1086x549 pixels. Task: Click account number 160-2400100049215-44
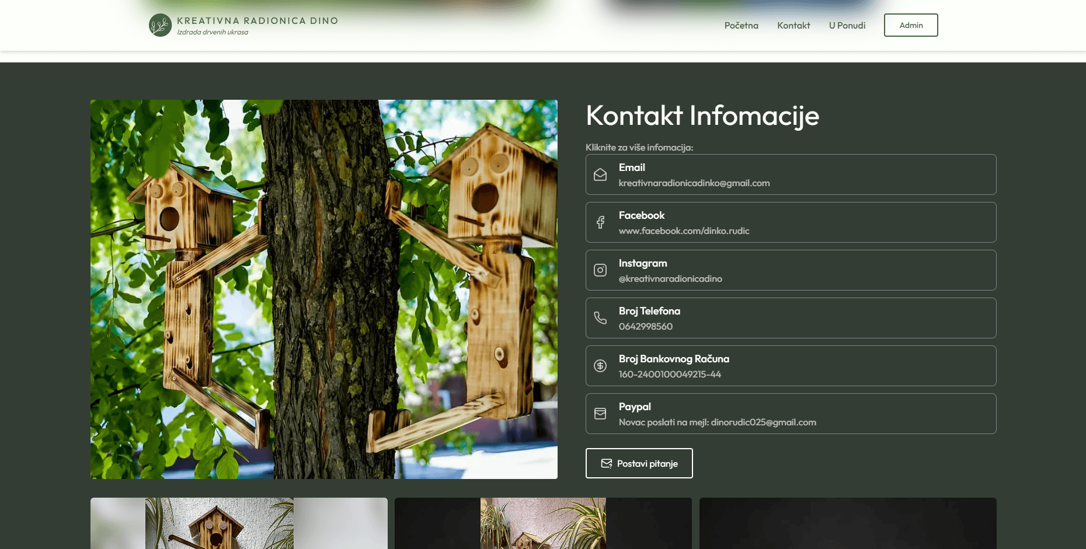tap(670, 375)
